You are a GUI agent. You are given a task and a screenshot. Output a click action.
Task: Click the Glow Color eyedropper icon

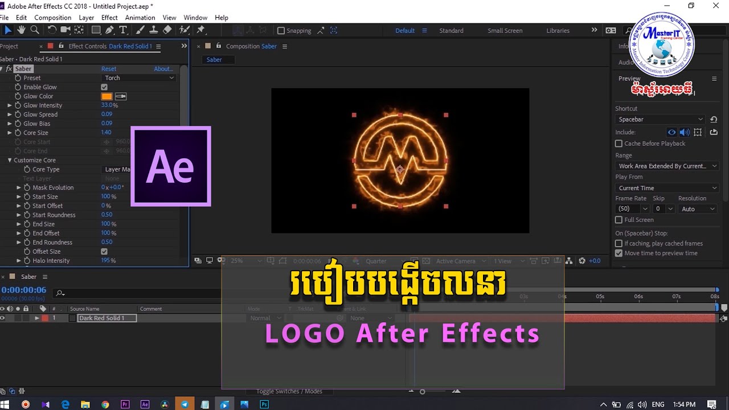[x=121, y=96]
